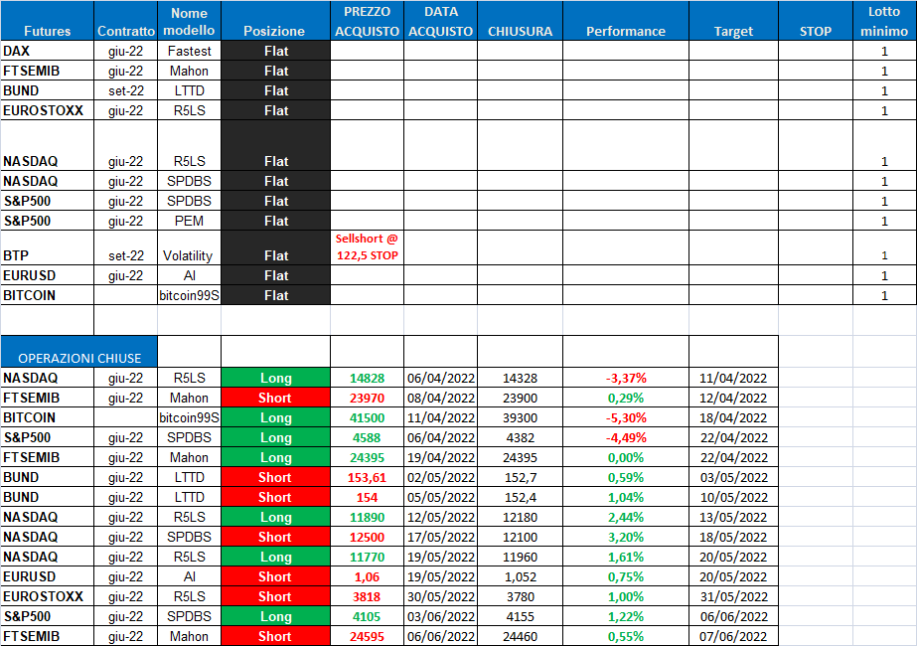Image resolution: width=917 pixels, height=646 pixels.
Task: Select the 24460 closing value
Action: point(520,637)
